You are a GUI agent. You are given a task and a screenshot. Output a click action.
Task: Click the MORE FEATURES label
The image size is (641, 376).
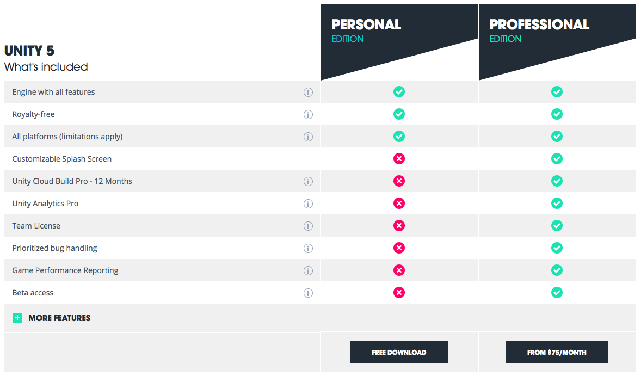59,318
